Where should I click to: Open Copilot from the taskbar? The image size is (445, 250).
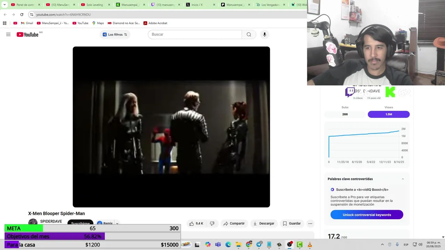[x=208, y=244]
